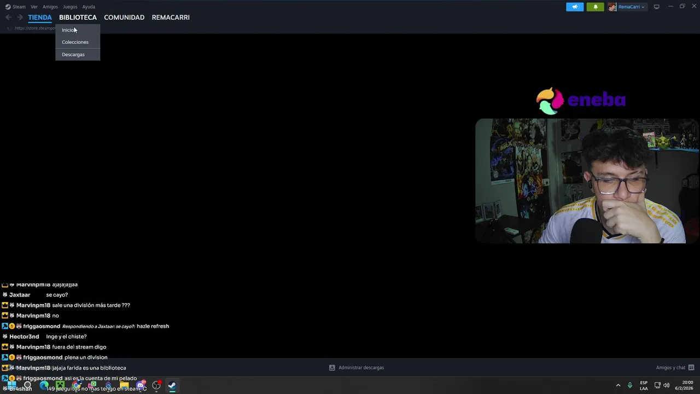Show hidden system tray icons
700x394 pixels.
tap(619, 385)
